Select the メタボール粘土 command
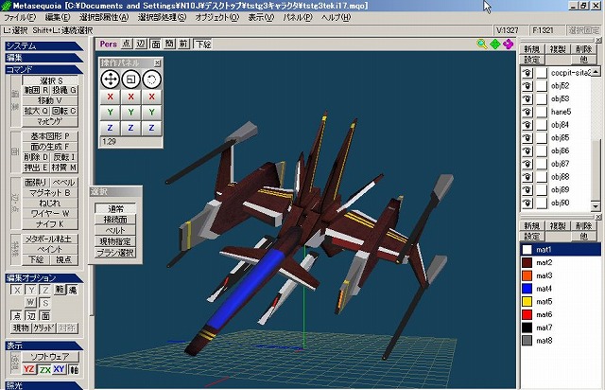This screenshot has height=390, width=605. tap(50, 239)
